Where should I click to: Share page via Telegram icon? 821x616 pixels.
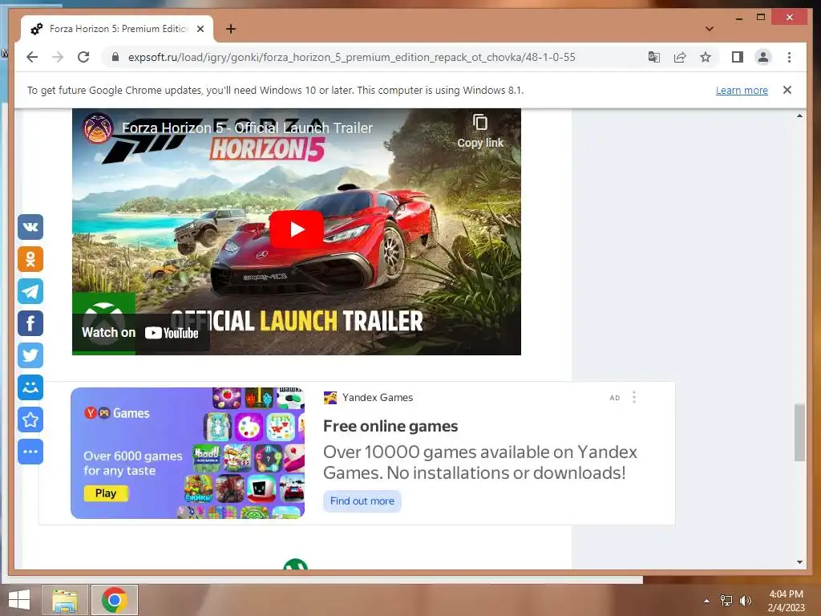[x=30, y=291]
